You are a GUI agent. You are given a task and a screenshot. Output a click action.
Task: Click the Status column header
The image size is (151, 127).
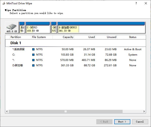pos(131,37)
